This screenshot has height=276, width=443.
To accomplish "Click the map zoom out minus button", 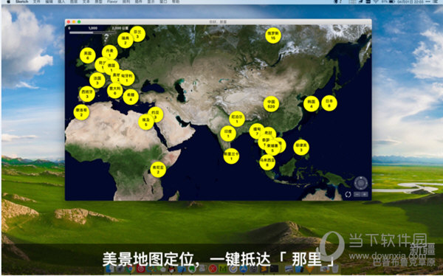I will pyautogui.click(x=357, y=194).
